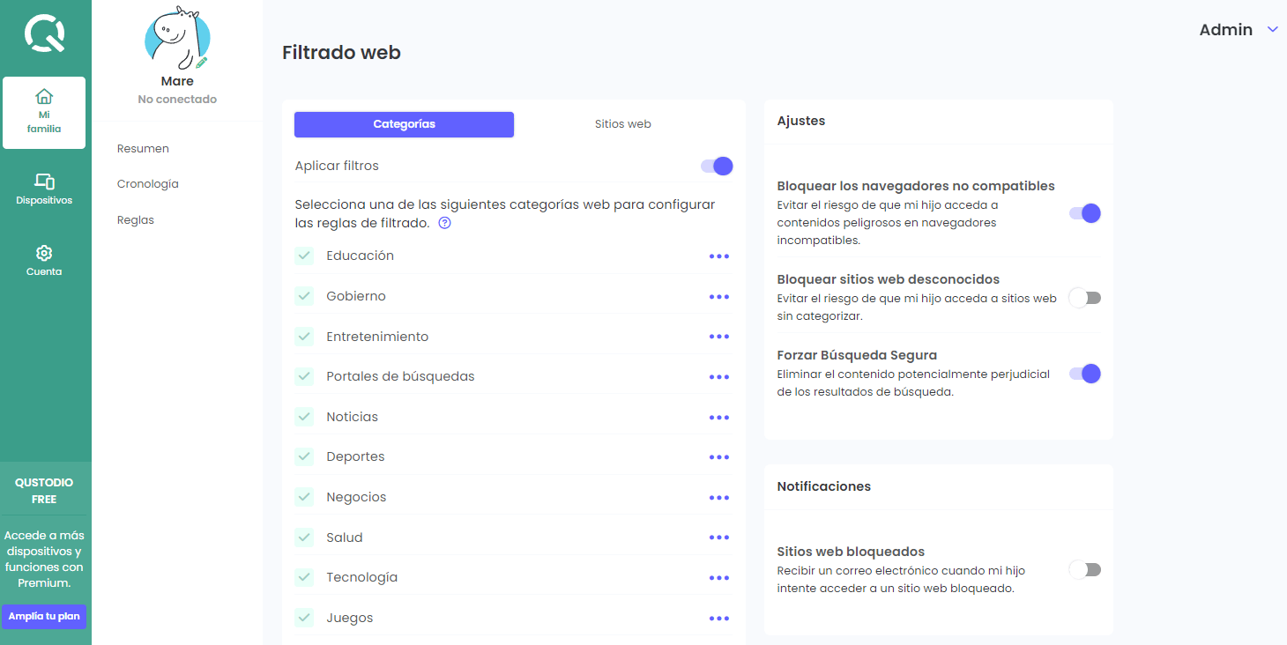Click the help question mark icon
Viewport: 1287px width, 645px height.
pos(444,224)
